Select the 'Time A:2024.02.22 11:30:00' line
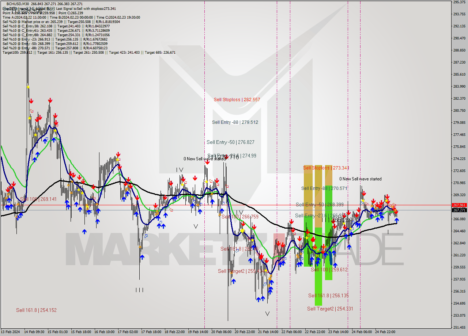Viewport: 468px width, 336px height. [24, 17]
